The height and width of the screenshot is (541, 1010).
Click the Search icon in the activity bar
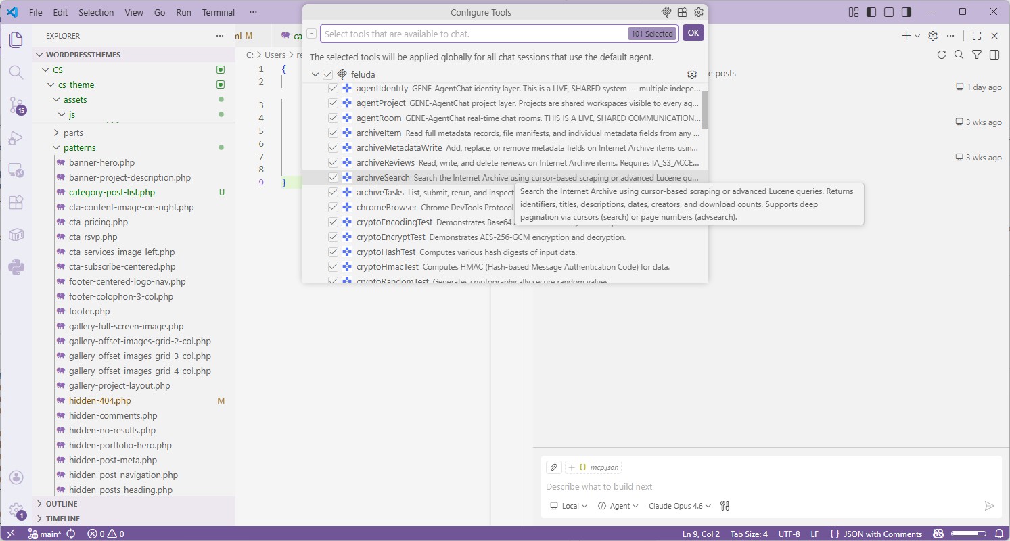pyautogui.click(x=16, y=73)
